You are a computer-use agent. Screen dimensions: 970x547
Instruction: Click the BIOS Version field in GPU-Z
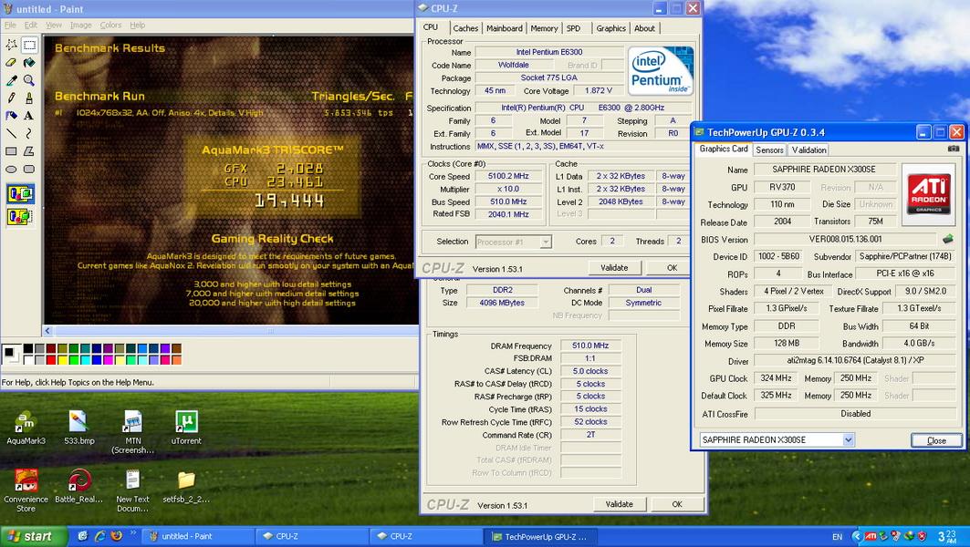point(845,239)
